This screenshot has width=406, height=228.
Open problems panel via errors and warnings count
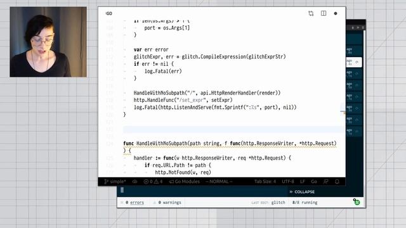[x=153, y=182]
